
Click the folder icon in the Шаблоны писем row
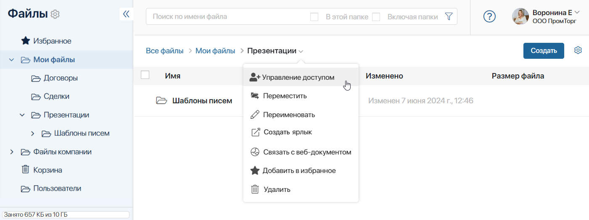tap(161, 101)
